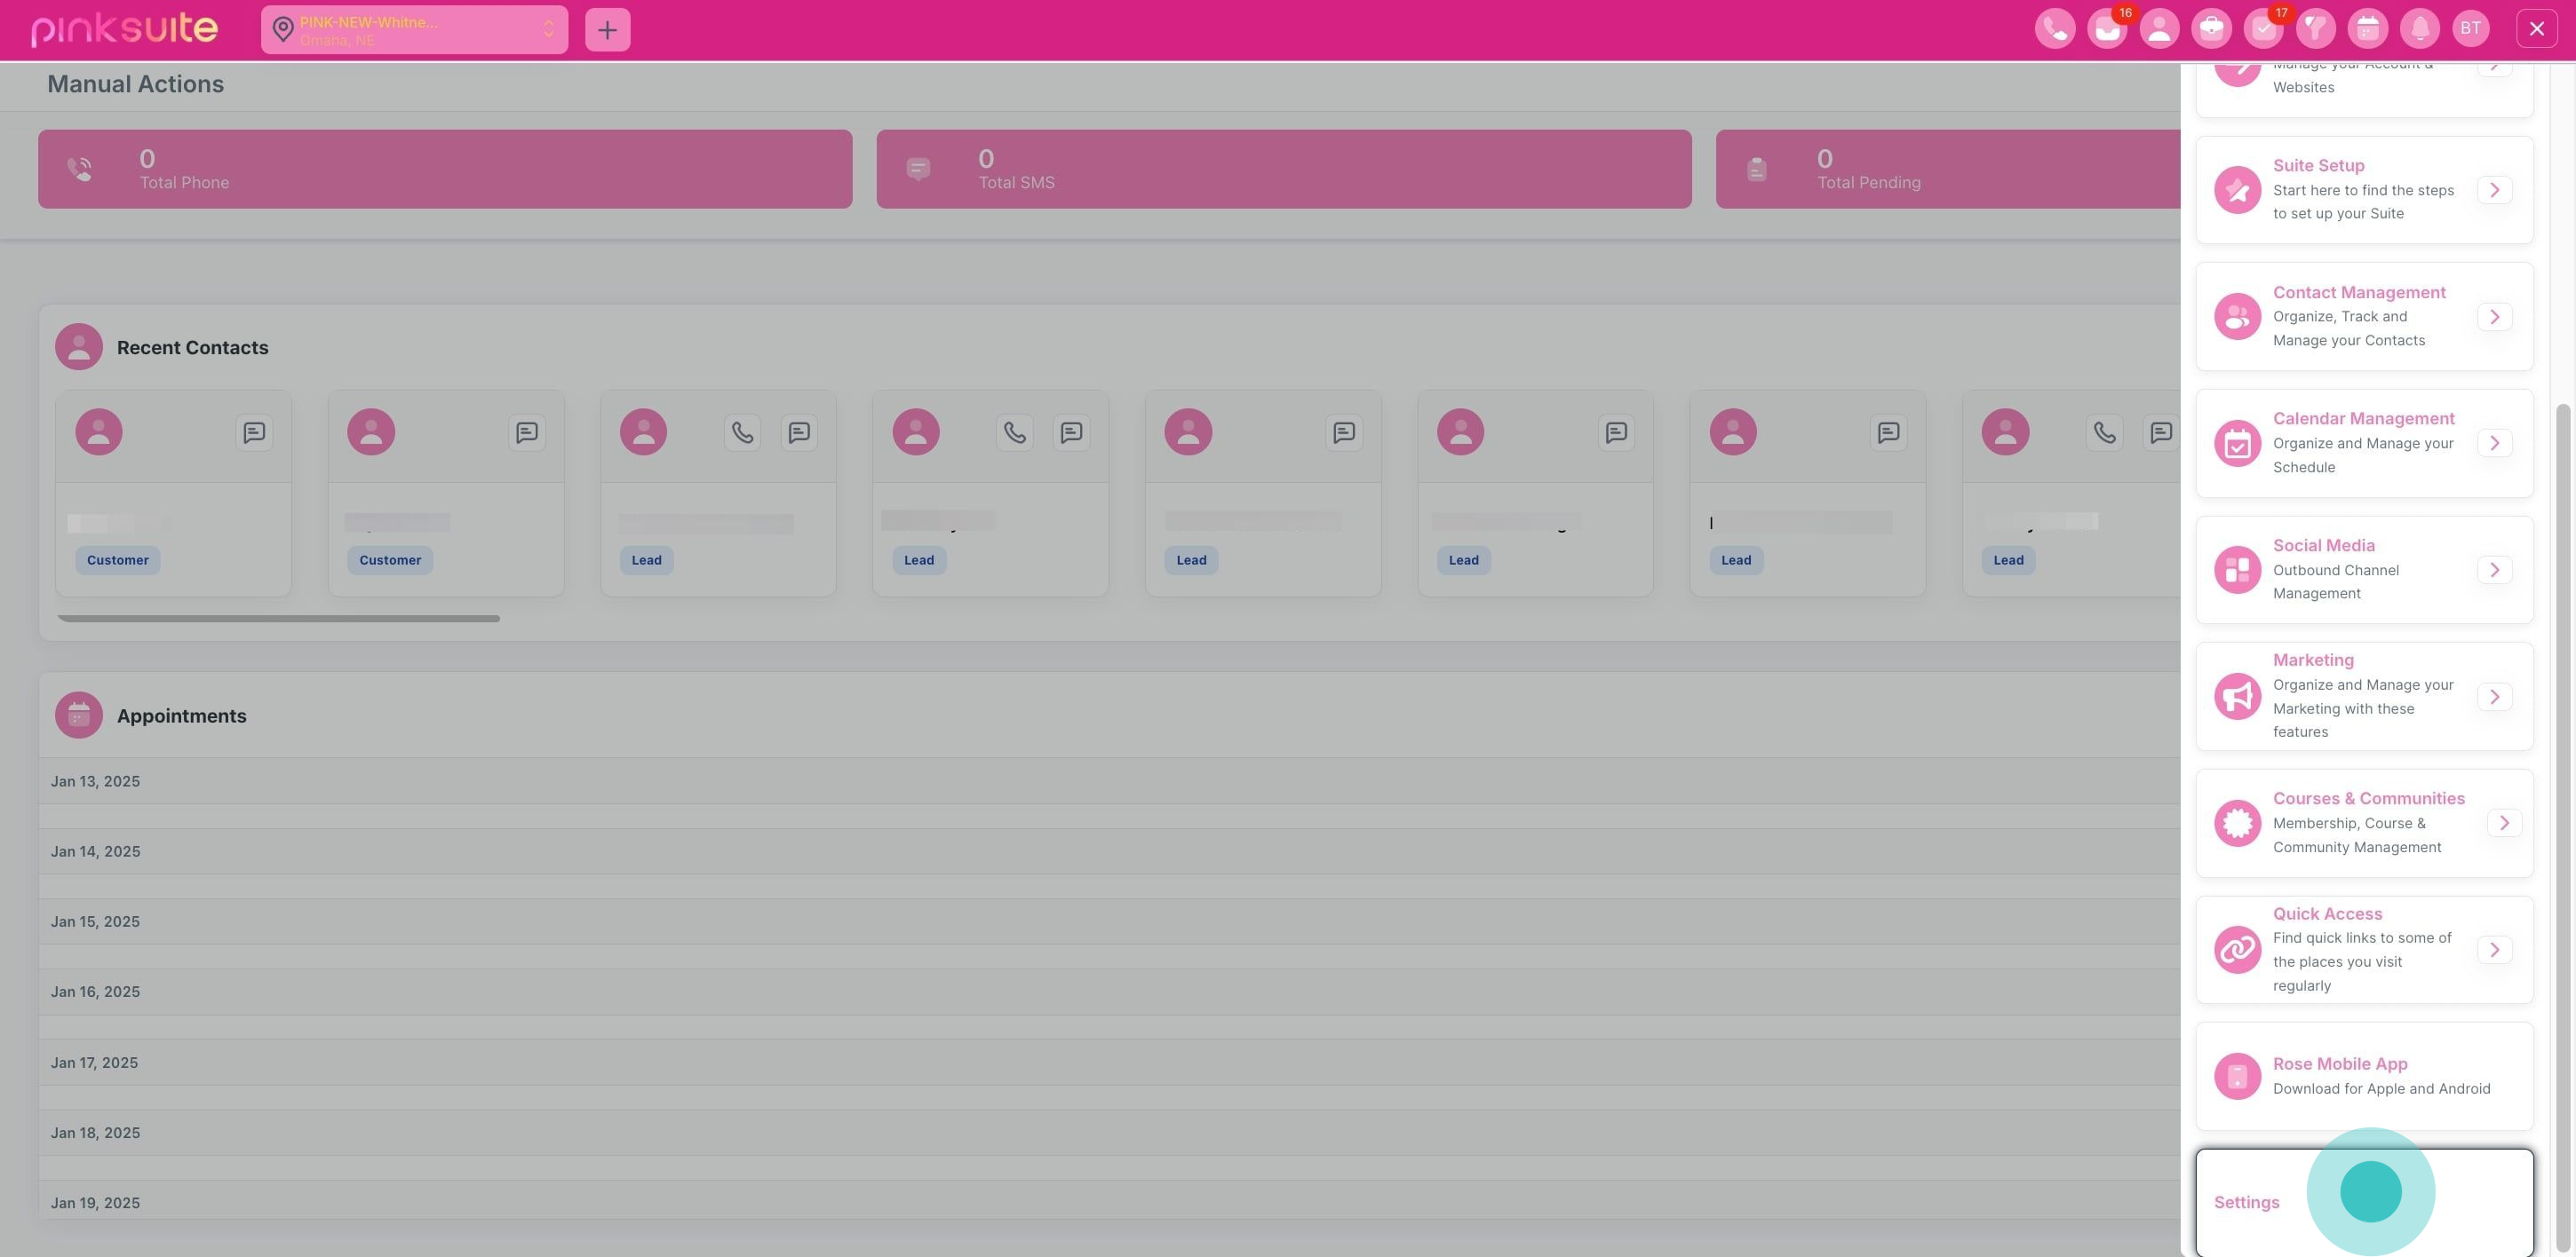Click the plus add button in the header
This screenshot has width=2576, height=1257.
pos(607,30)
